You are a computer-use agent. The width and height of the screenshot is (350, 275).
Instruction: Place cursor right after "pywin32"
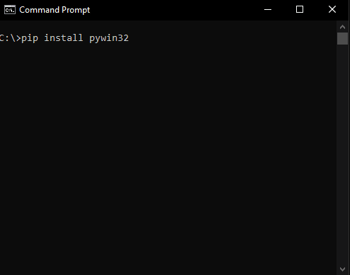130,38
